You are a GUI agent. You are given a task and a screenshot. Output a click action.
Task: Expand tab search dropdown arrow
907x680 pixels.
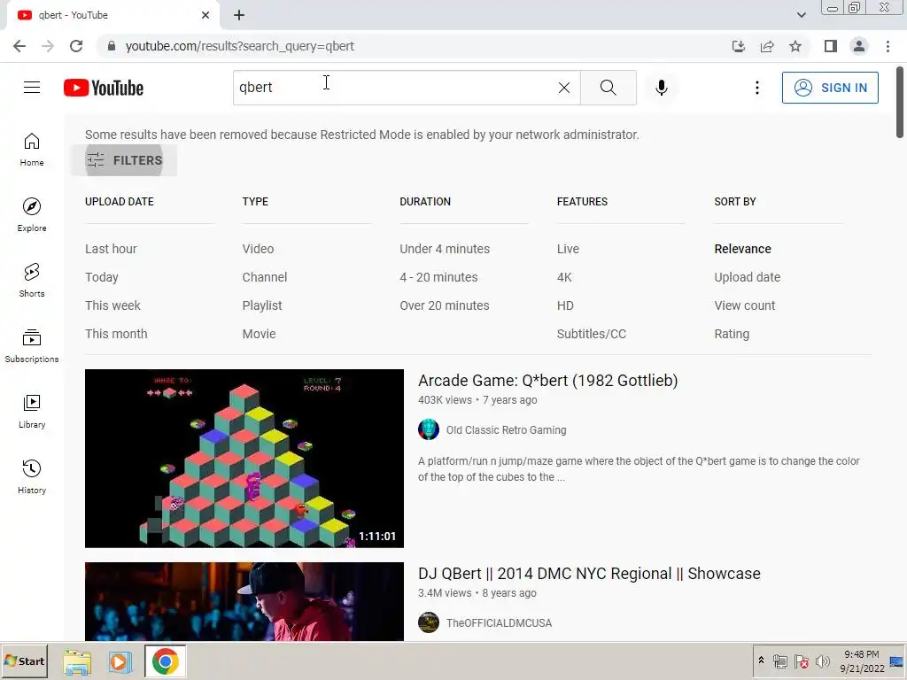[801, 15]
